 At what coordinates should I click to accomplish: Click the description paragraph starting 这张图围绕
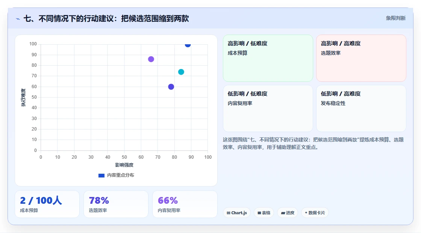coord(313,143)
